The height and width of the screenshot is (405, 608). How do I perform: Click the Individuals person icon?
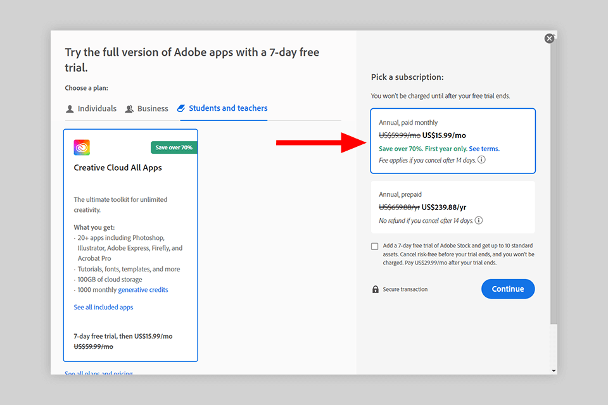pos(70,109)
